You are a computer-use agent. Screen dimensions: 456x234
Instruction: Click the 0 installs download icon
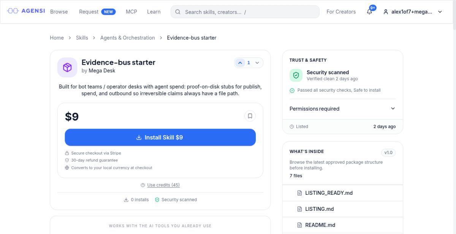pyautogui.click(x=126, y=199)
